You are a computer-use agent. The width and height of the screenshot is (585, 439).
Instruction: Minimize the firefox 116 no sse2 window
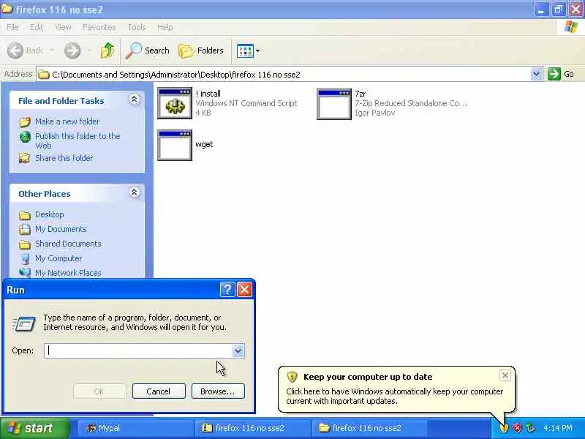pyautogui.click(x=541, y=10)
